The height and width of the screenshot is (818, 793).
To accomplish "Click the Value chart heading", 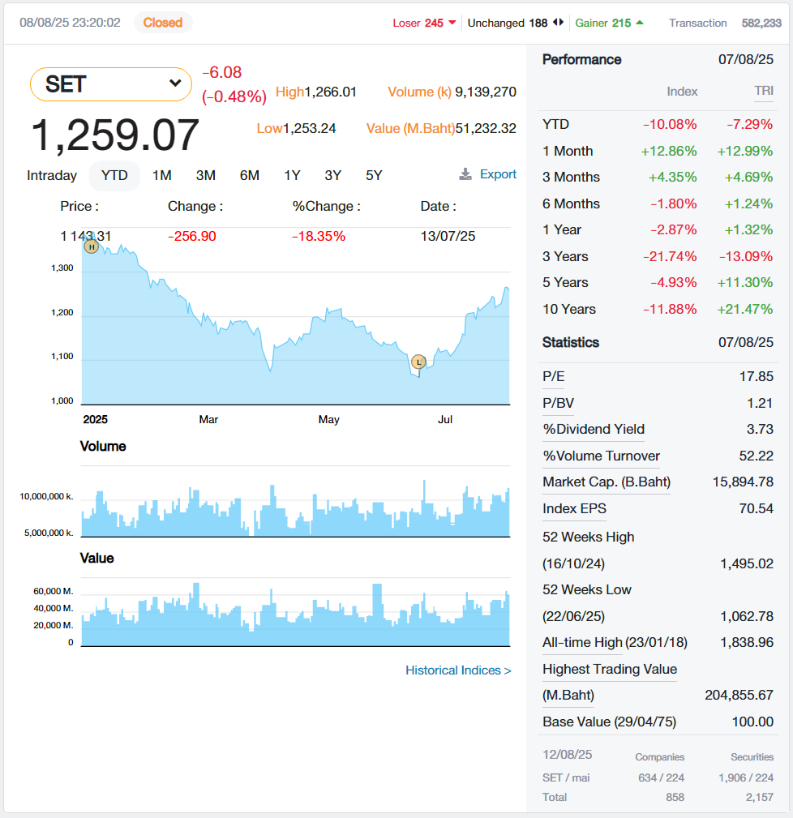I will 96,559.
